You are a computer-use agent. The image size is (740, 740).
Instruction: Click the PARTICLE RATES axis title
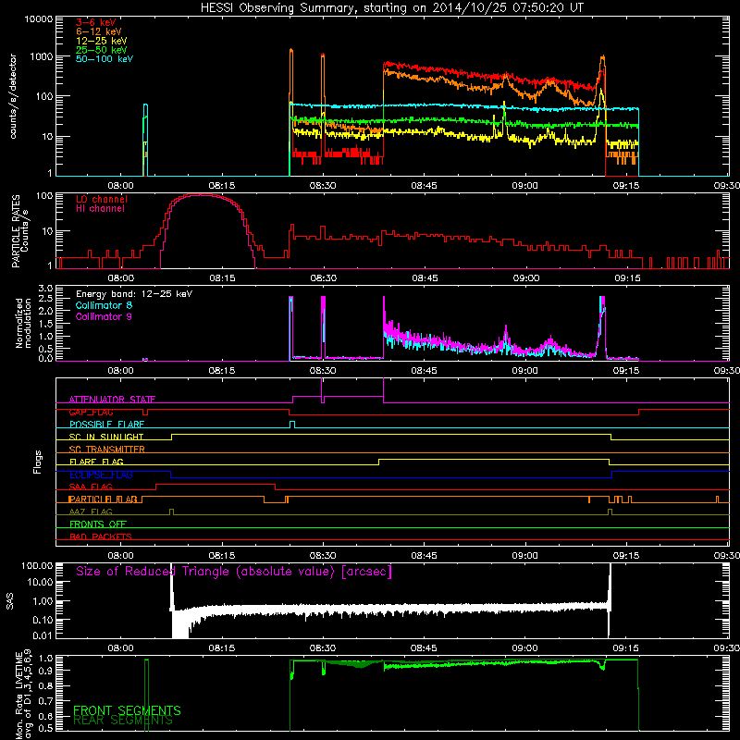tap(19, 230)
